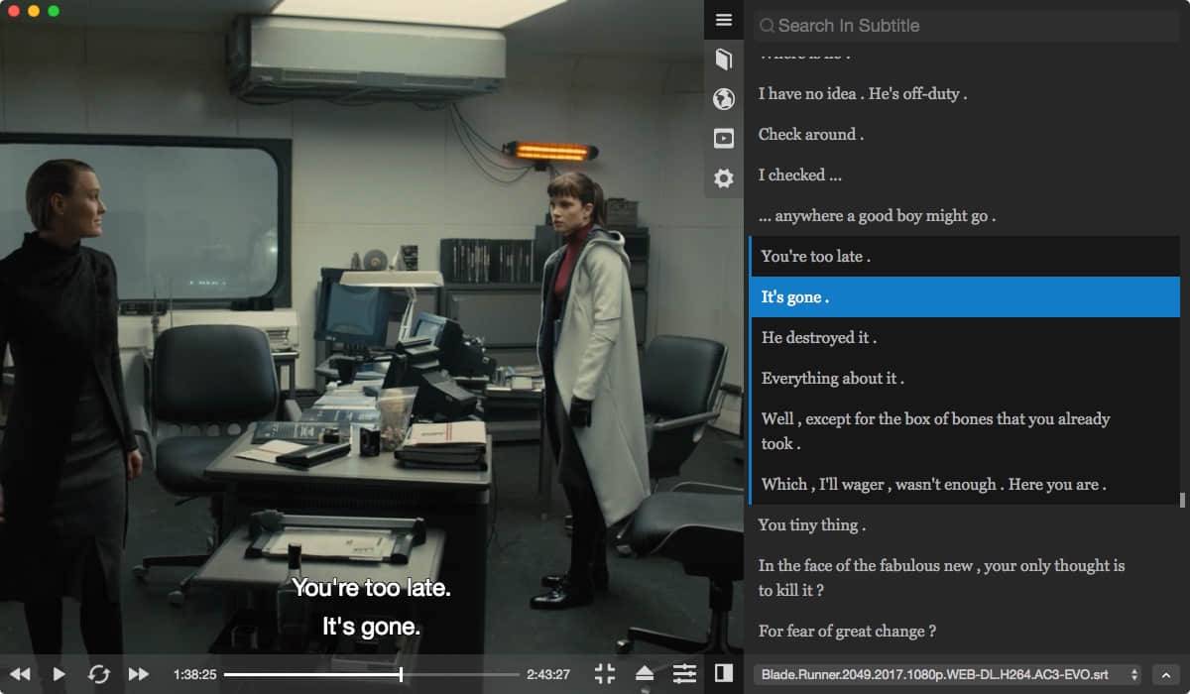This screenshot has width=1190, height=694.
Task: Select subtitle line 'Everything about it .'
Action: point(964,379)
